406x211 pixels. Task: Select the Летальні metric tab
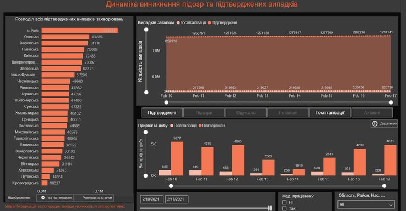[288, 113]
